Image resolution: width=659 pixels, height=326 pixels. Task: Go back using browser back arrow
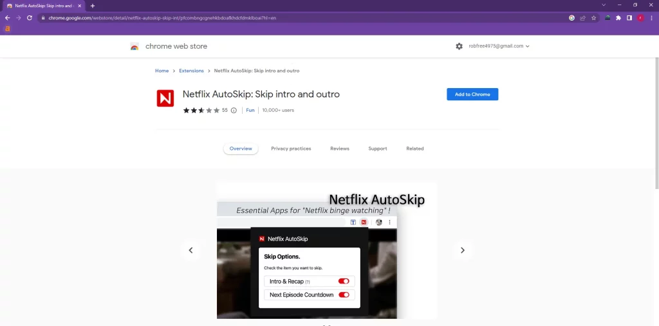[7, 18]
